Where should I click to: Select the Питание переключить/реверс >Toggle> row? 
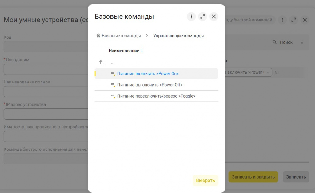click(x=156, y=96)
